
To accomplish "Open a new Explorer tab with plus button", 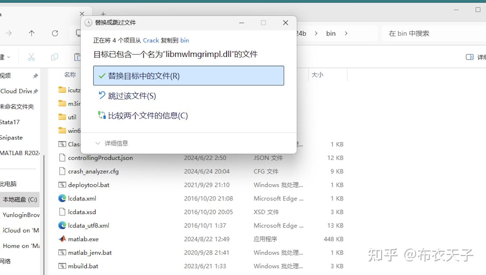I will pyautogui.click(x=103, y=14).
